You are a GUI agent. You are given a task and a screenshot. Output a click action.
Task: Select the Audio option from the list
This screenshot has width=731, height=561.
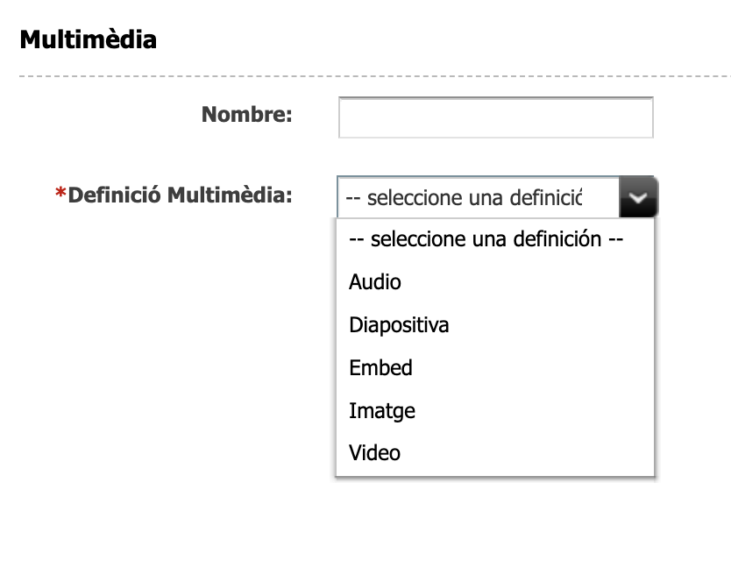tap(375, 282)
